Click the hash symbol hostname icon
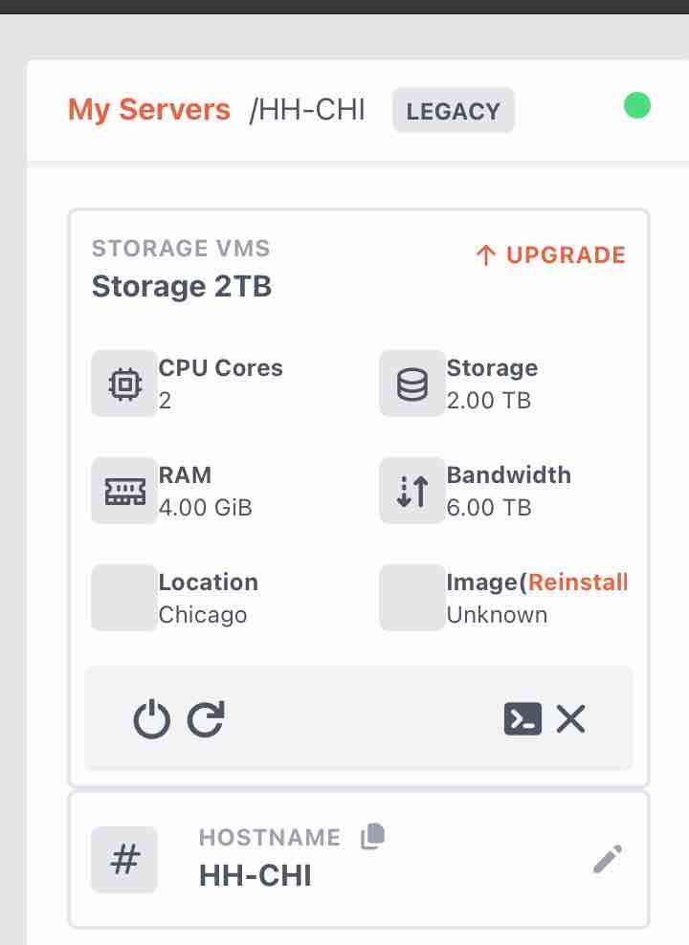This screenshot has height=945, width=689. [124, 860]
